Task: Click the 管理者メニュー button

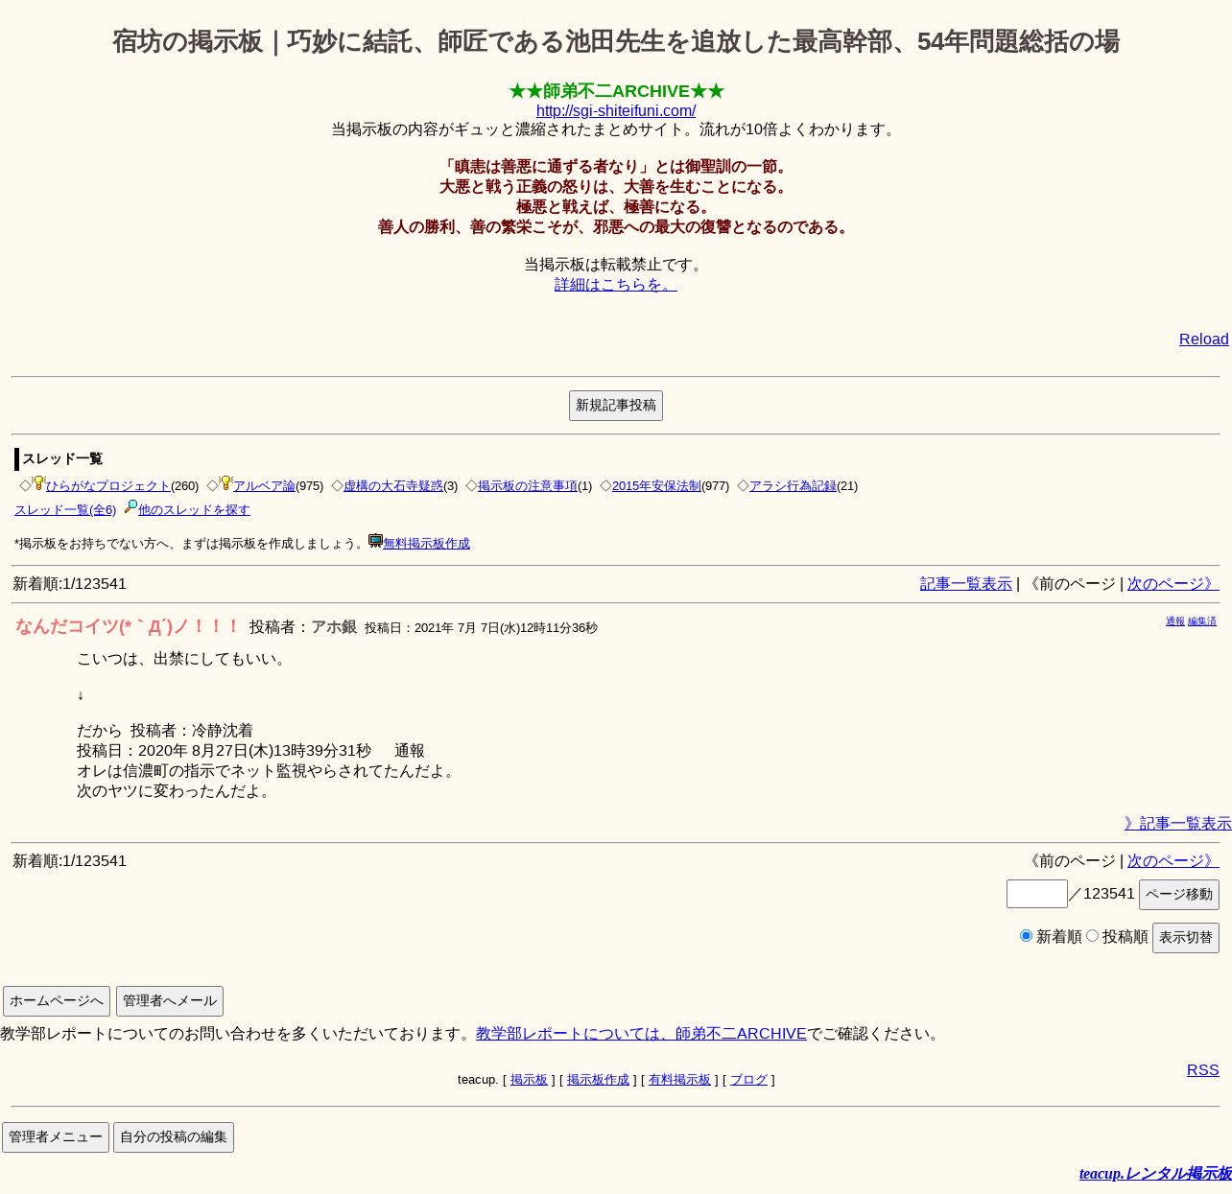Action: click(x=56, y=1137)
